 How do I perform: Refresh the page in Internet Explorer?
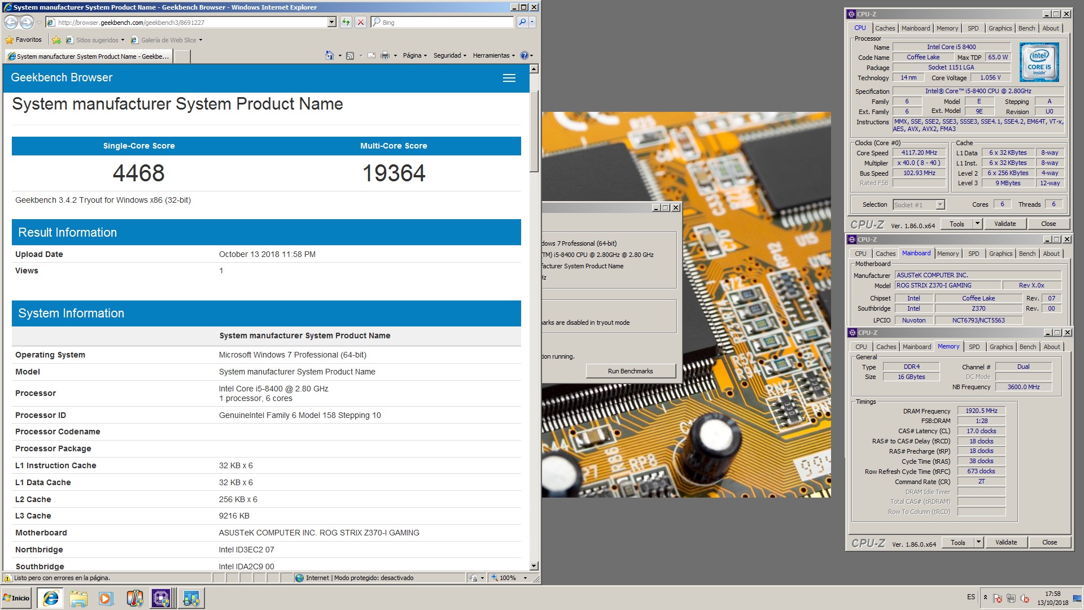click(346, 23)
